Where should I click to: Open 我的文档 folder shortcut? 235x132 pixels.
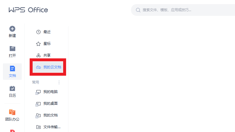click(x=47, y=115)
